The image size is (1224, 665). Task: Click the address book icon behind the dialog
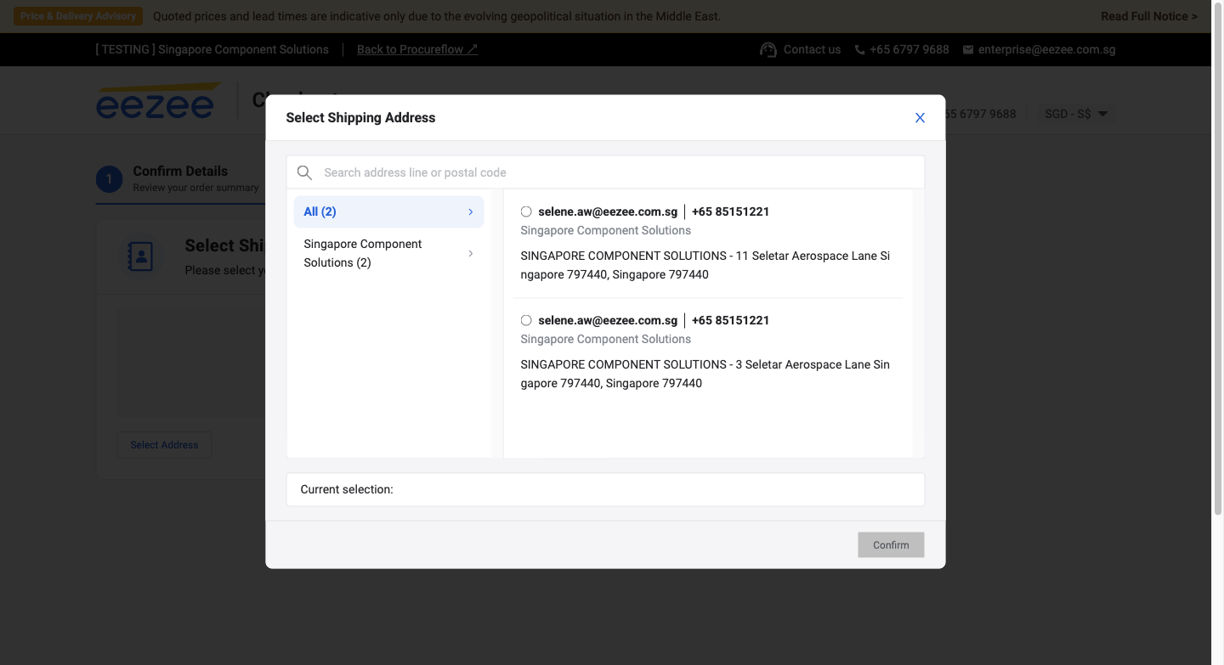(x=140, y=256)
